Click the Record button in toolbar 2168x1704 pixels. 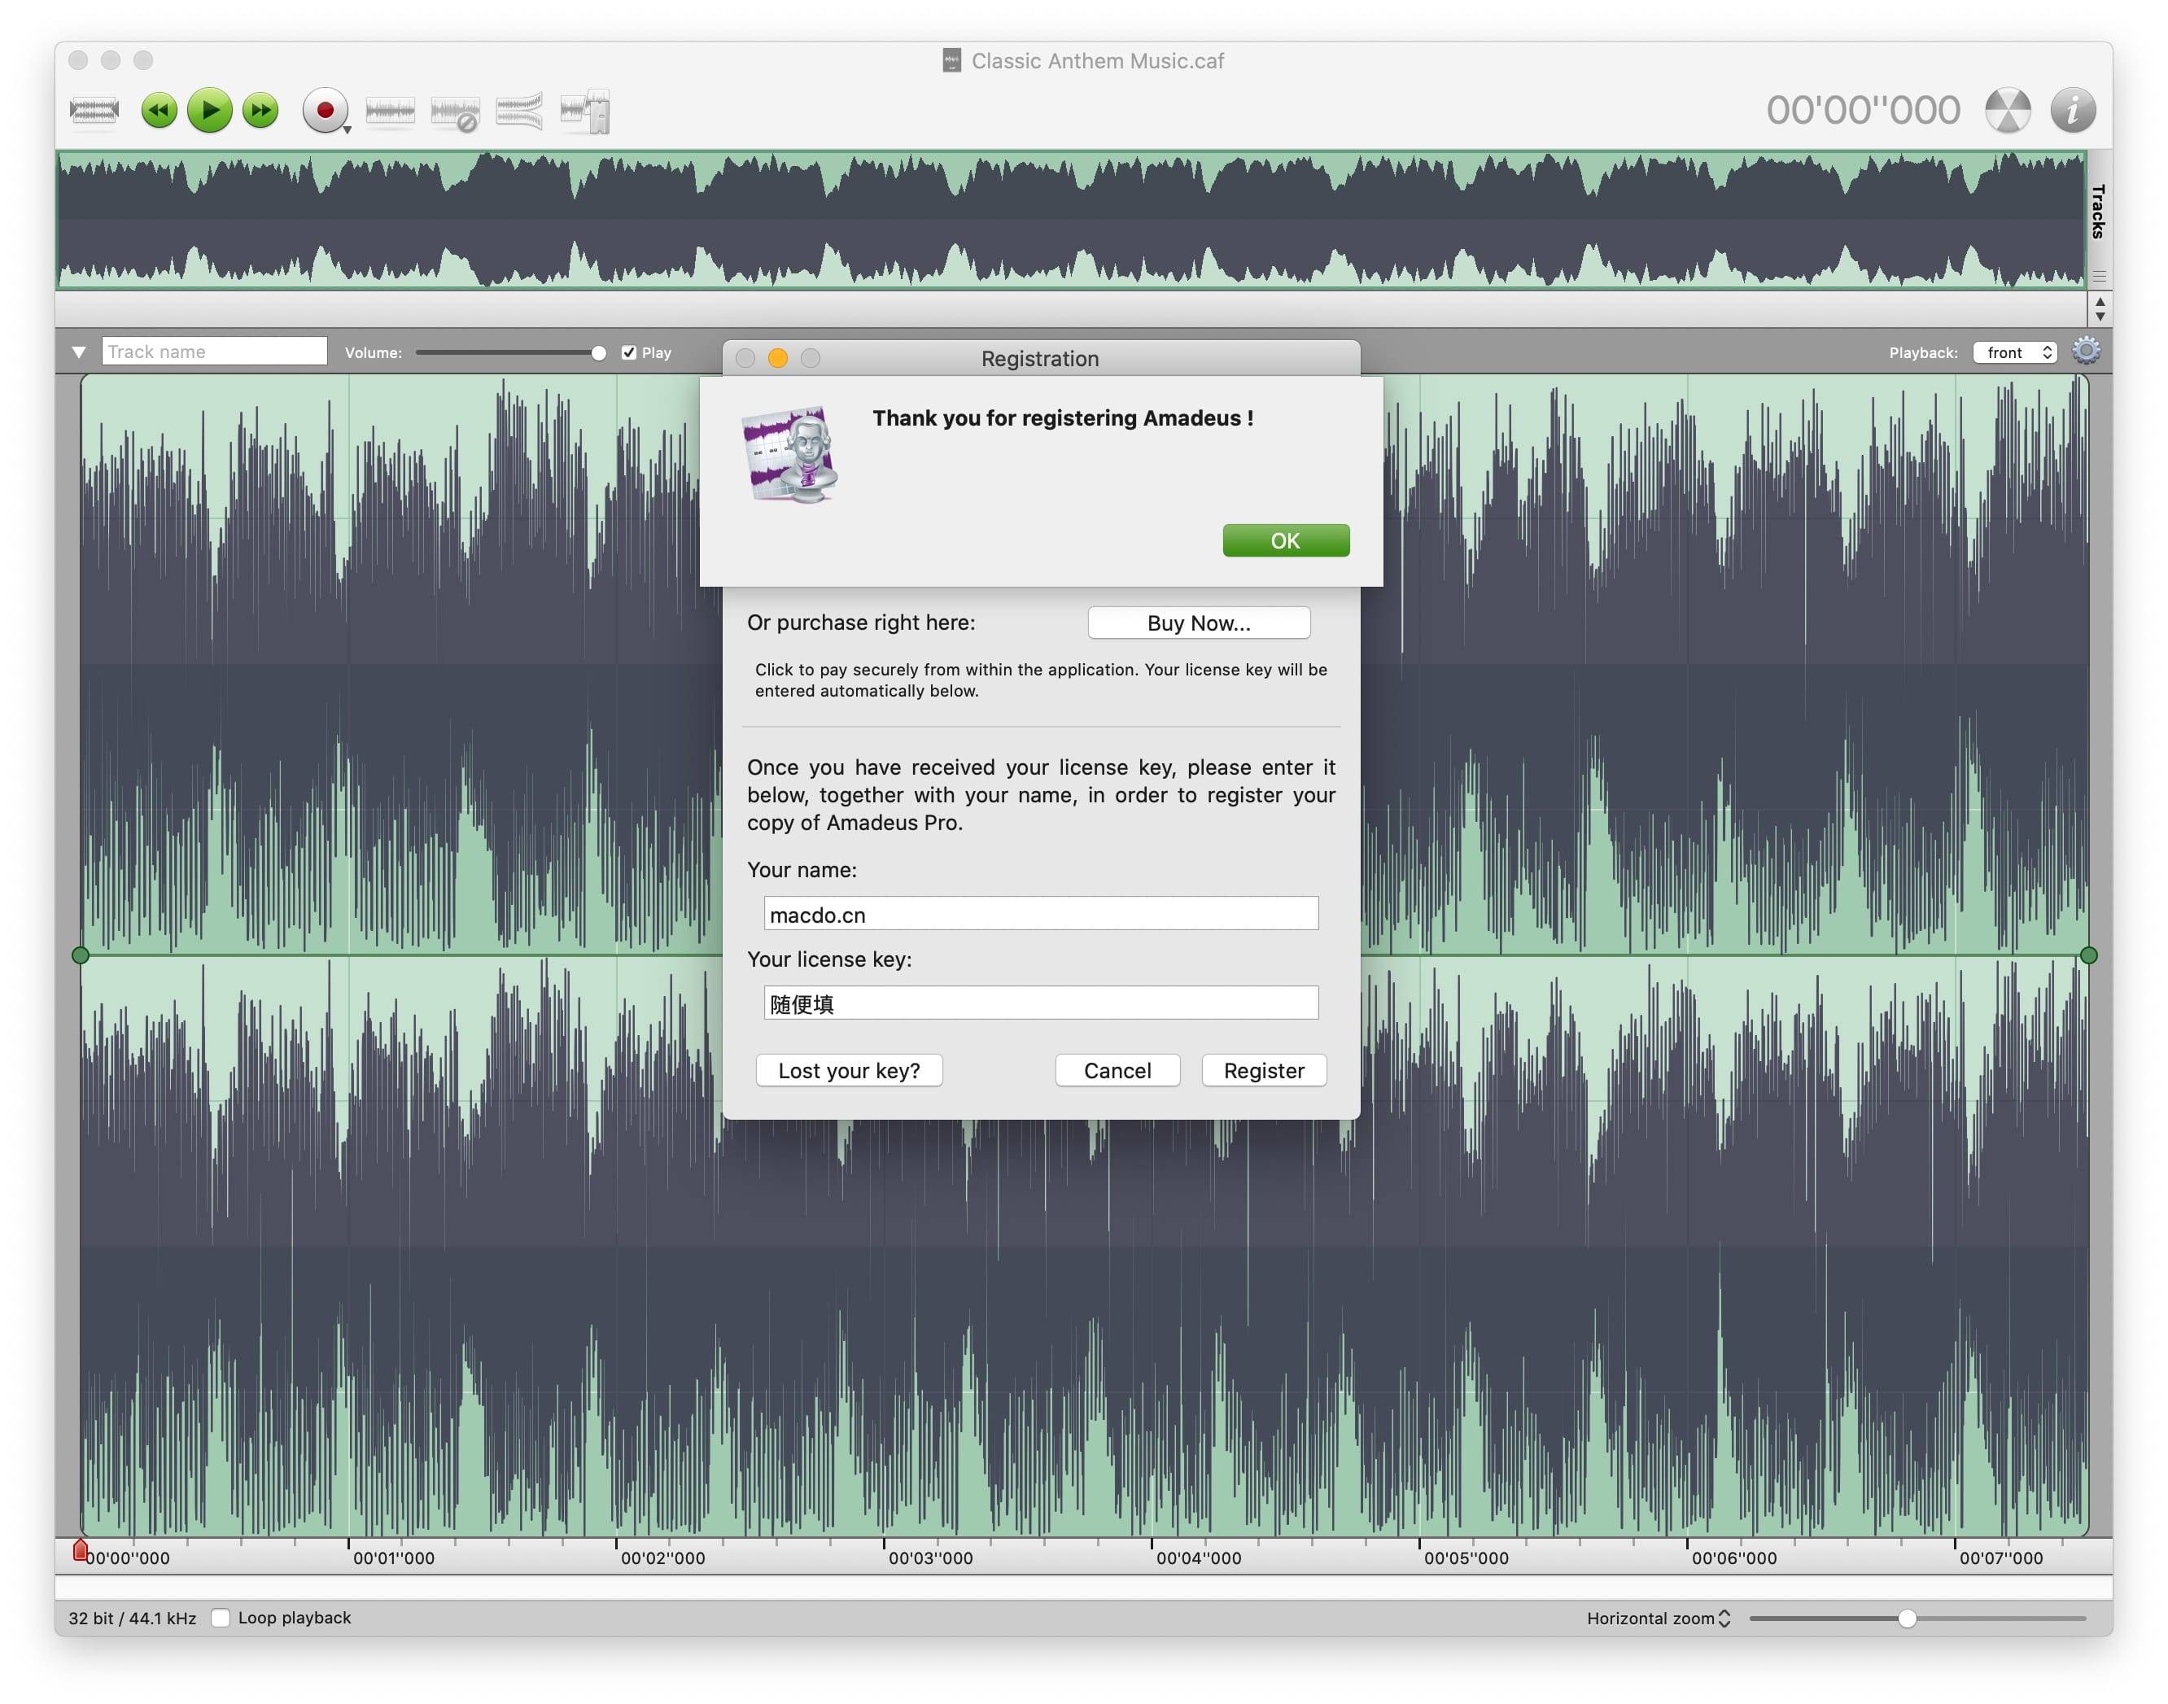click(322, 109)
